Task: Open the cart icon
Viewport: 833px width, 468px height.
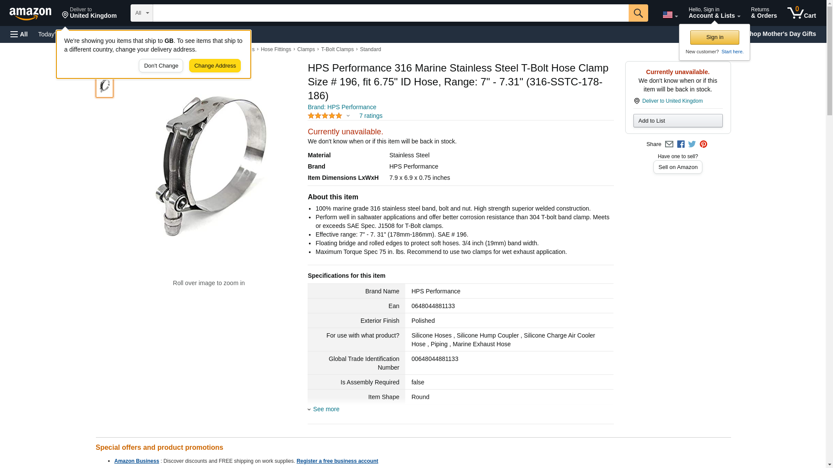Action: 802,13
